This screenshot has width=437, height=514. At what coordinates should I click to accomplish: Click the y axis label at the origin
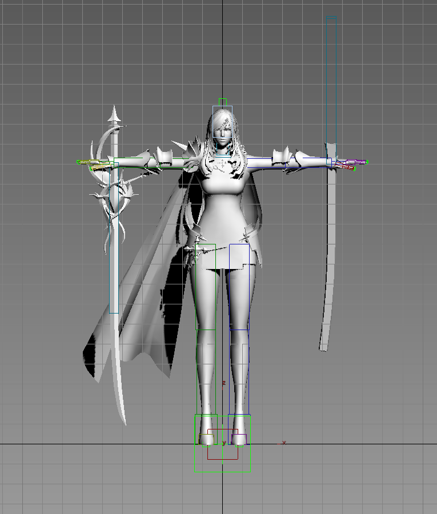(x=224, y=443)
